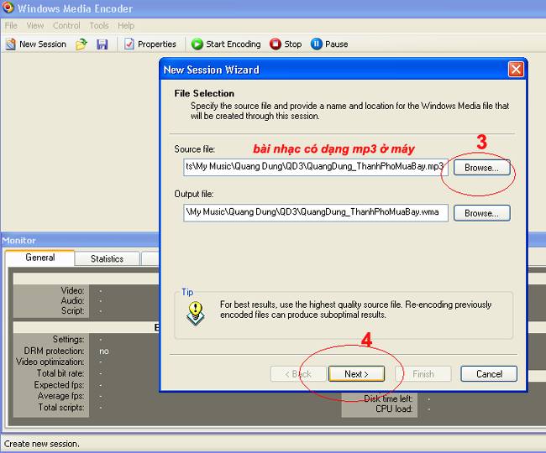Click Next in the New Session Wizard
This screenshot has width=546, height=453.
(x=355, y=374)
